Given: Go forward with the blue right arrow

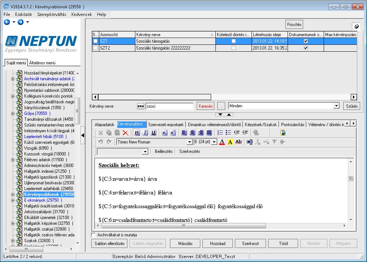Looking at the screenshot, I should pyautogui.click(x=21, y=22).
